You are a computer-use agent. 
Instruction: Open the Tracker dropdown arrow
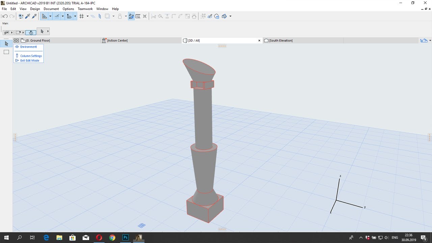75,16
